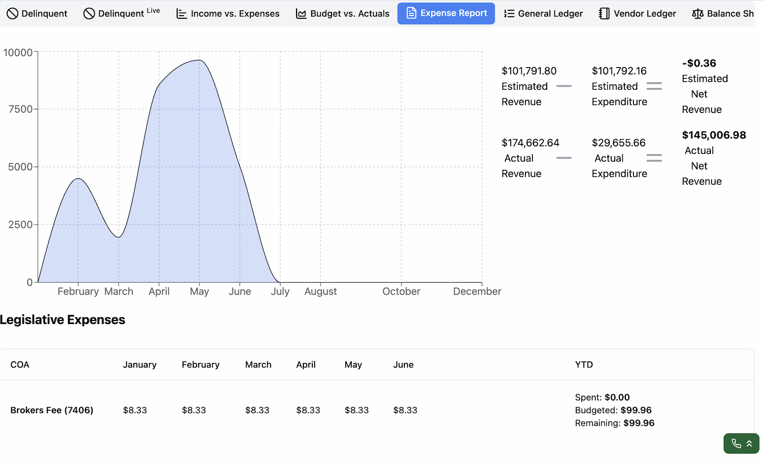The image size is (764, 464).
Task: Select the Brokers Fee (7406) row label
Action: click(x=52, y=410)
